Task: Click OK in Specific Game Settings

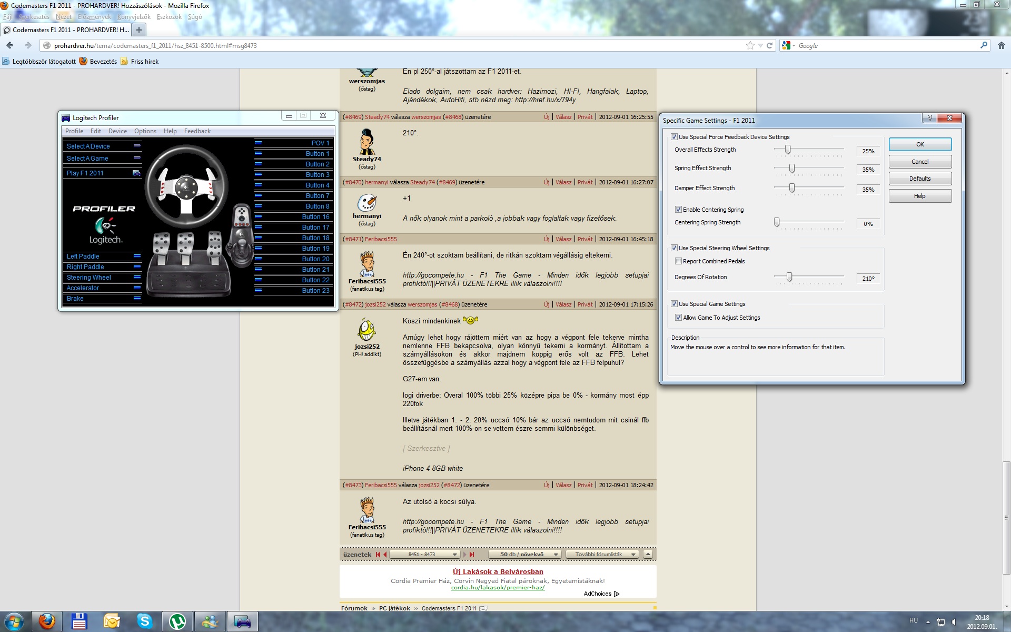Action: 920,144
